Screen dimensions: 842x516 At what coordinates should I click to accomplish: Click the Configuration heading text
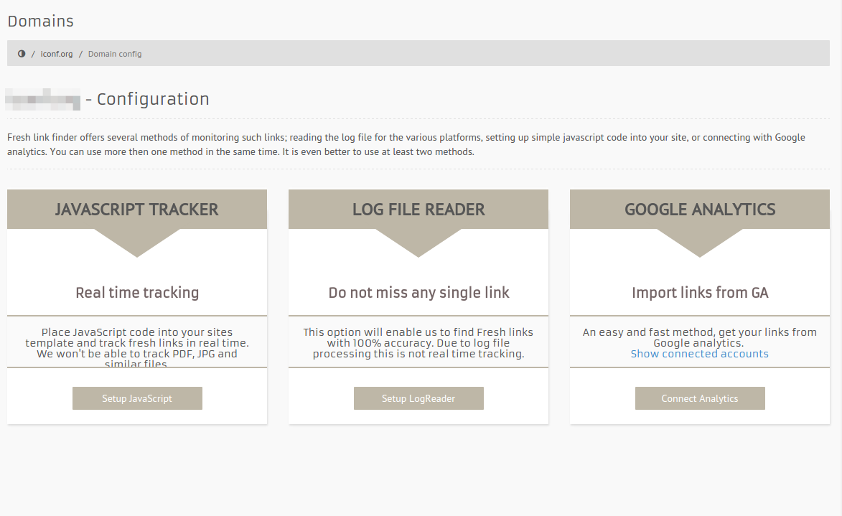153,99
